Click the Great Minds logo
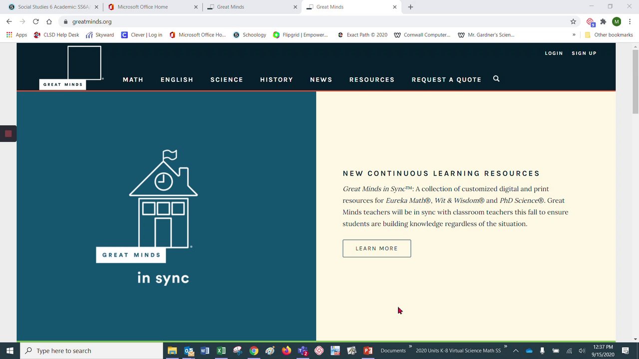The height and width of the screenshot is (359, 639). click(x=71, y=68)
